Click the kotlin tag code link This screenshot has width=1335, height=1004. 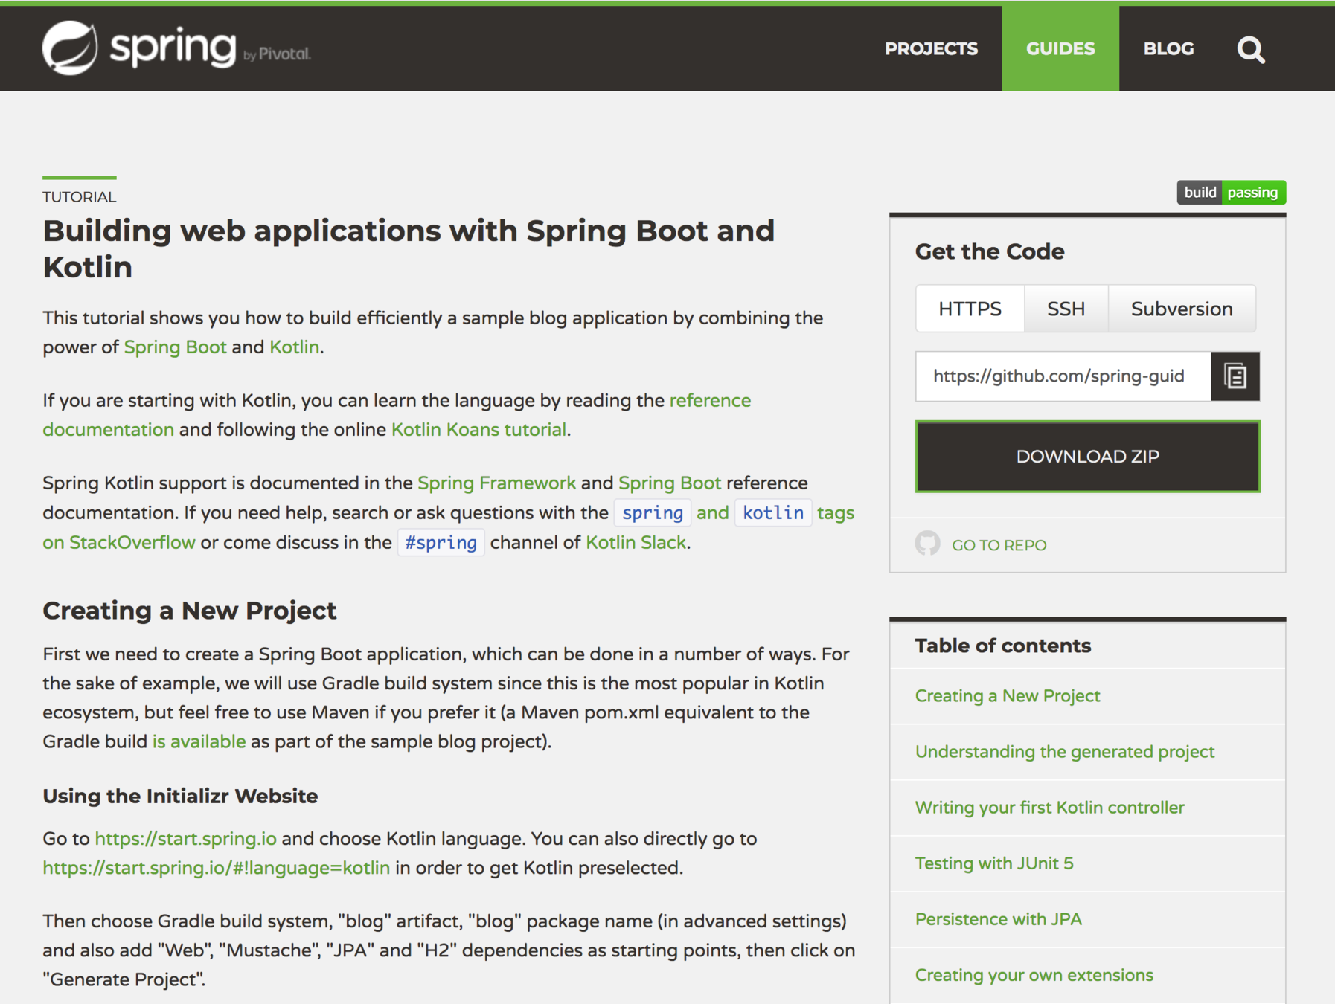[773, 513]
